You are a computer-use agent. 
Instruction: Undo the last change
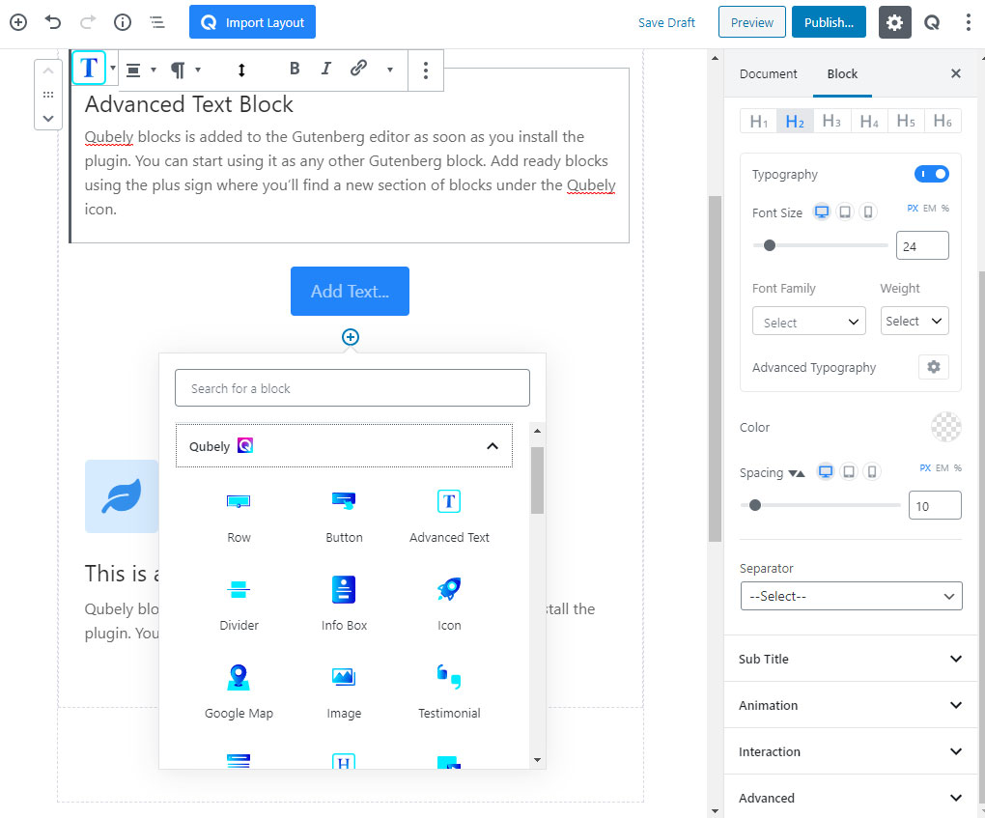click(53, 22)
